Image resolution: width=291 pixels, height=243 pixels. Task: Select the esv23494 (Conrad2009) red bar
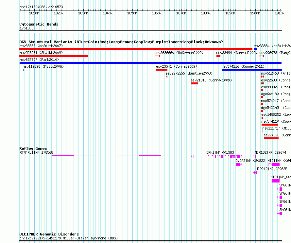tap(218, 56)
